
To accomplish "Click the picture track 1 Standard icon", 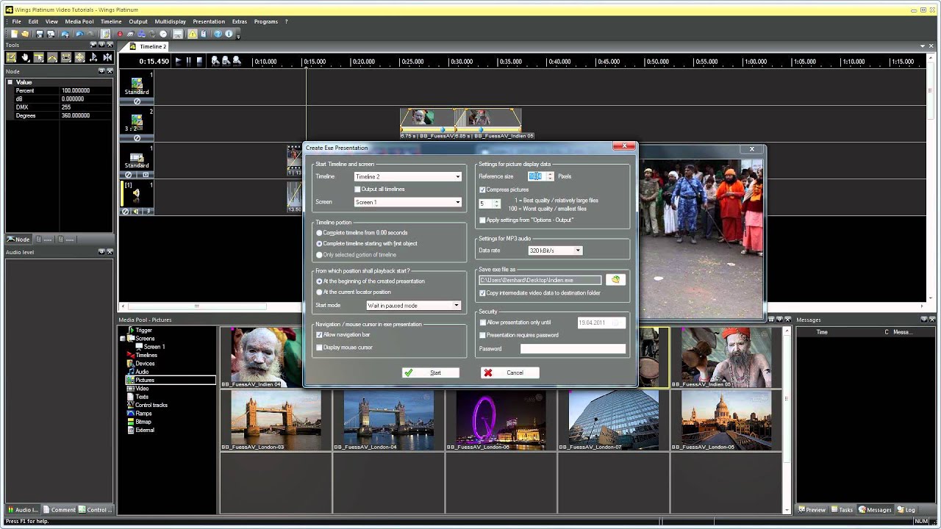I will (x=137, y=83).
